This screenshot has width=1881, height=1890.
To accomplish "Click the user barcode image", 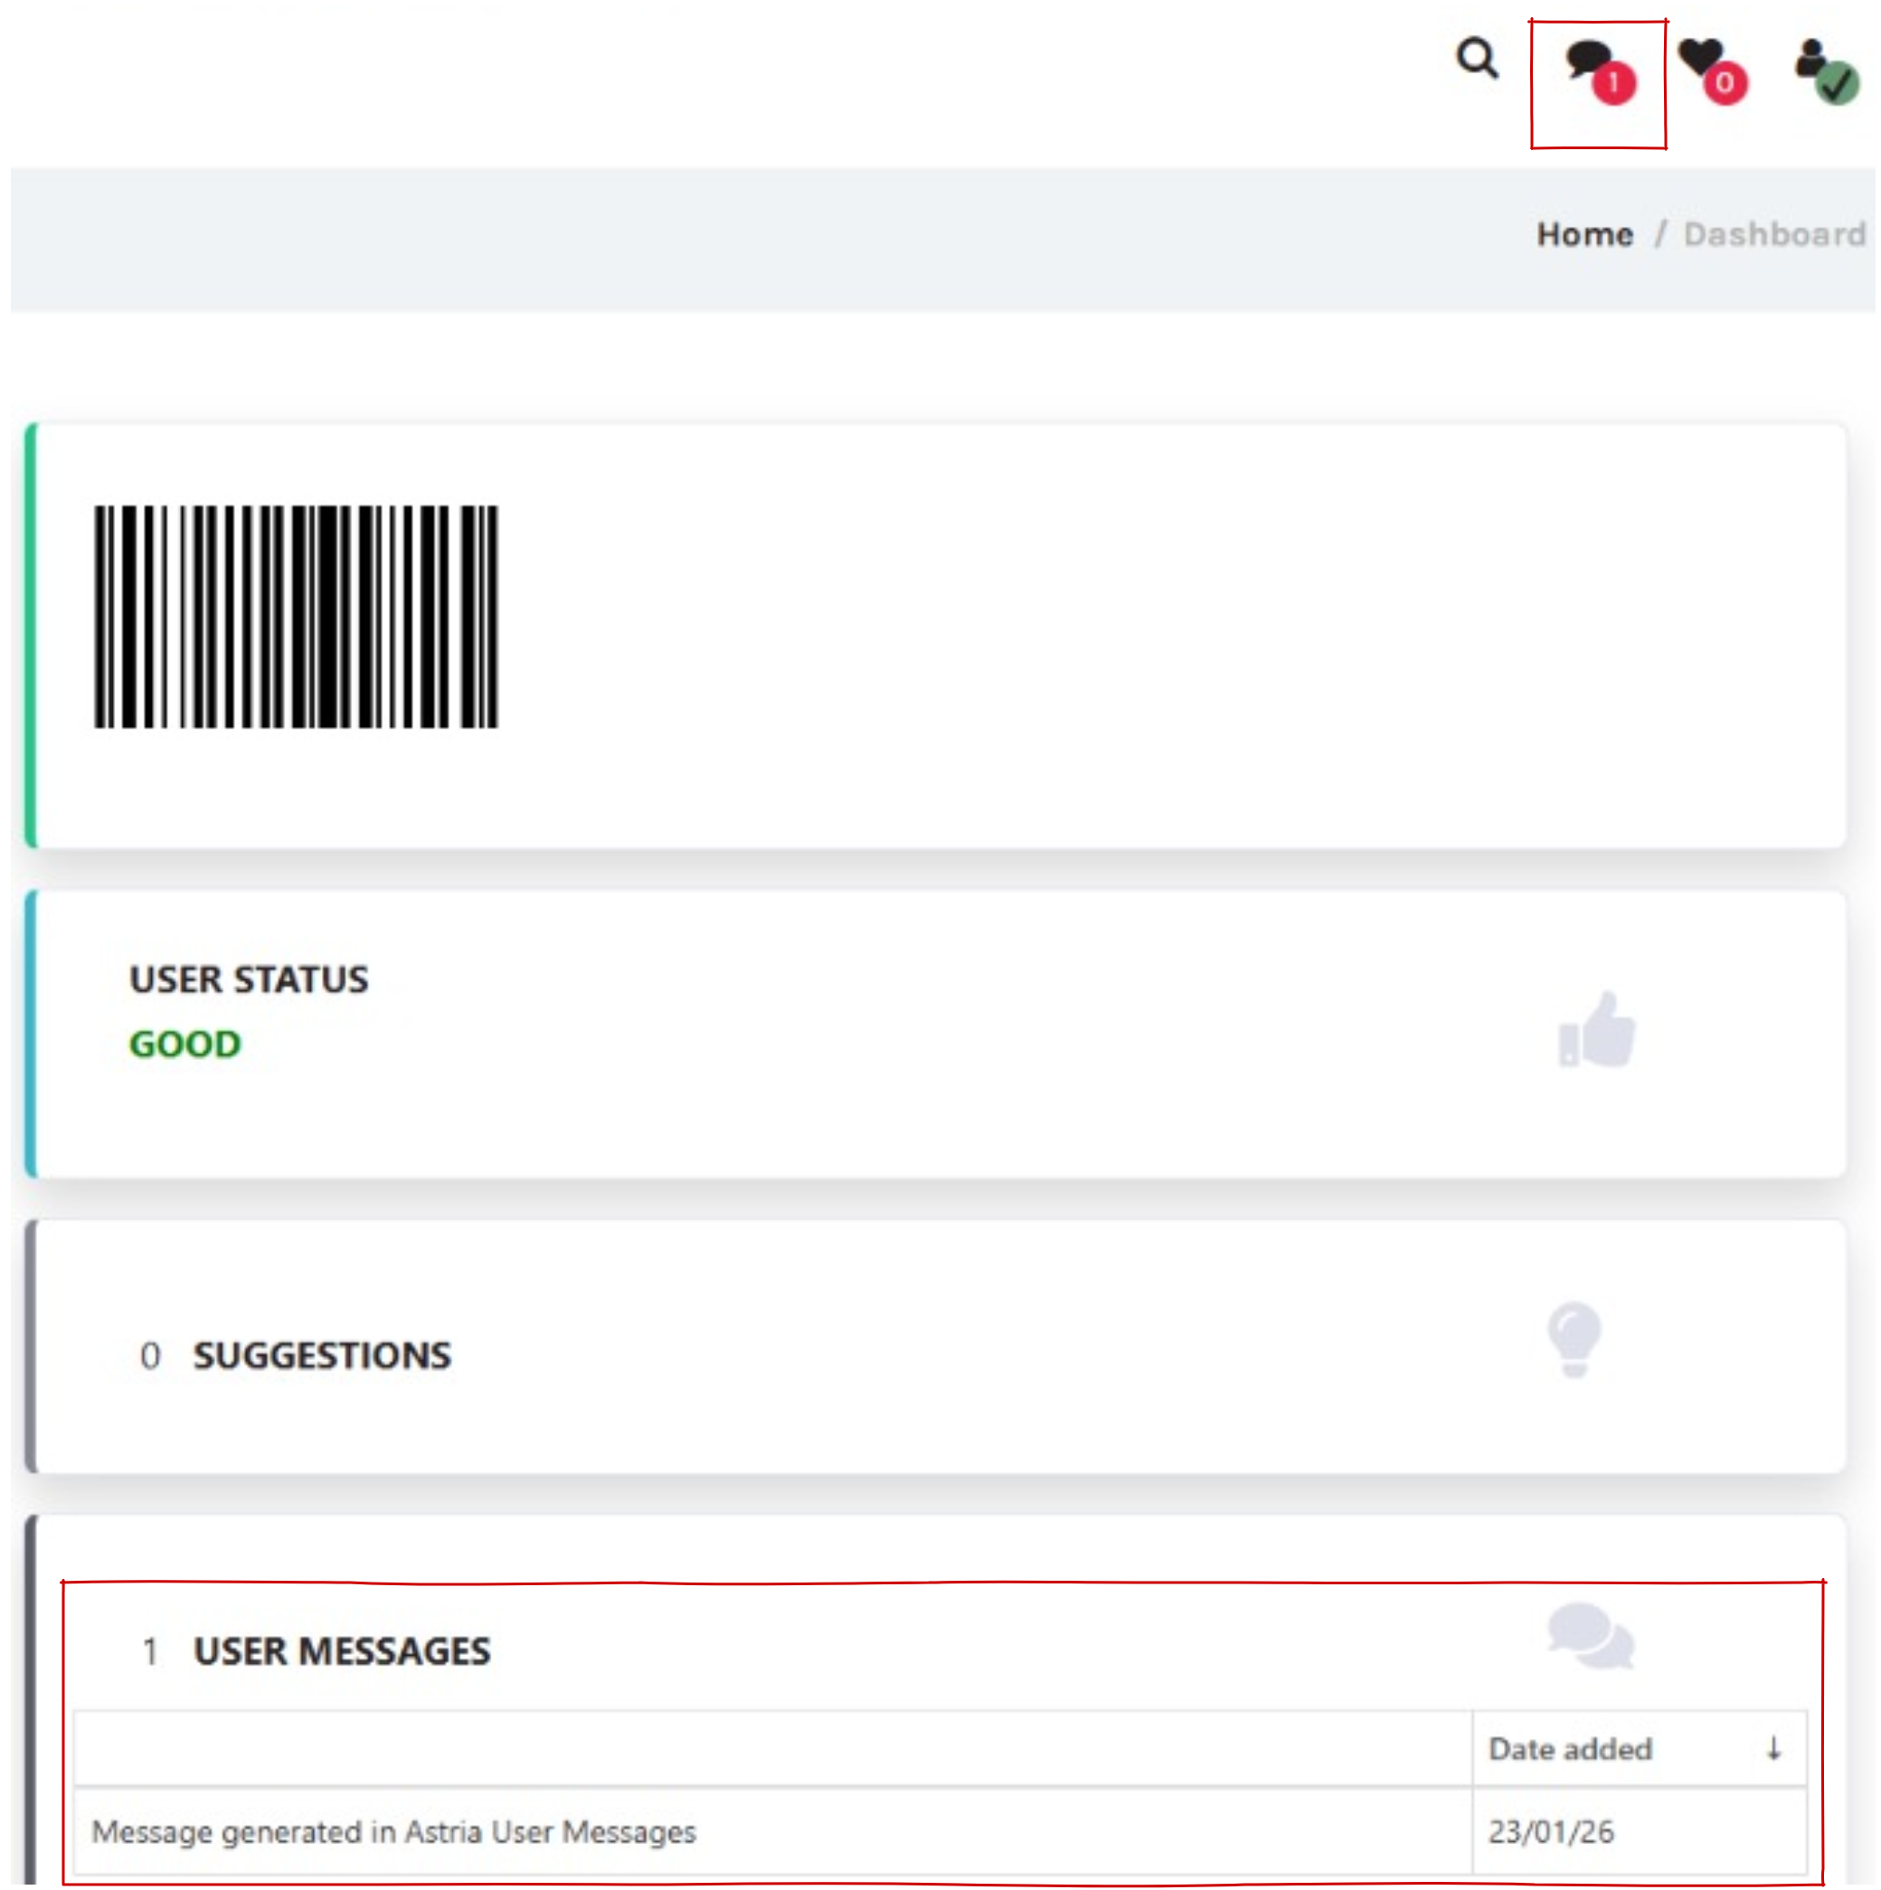I will [296, 617].
